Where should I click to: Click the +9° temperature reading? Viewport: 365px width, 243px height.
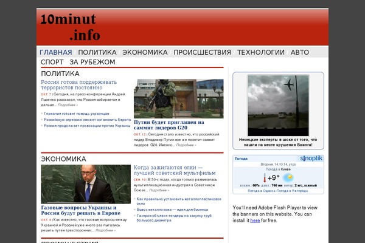click(x=274, y=178)
